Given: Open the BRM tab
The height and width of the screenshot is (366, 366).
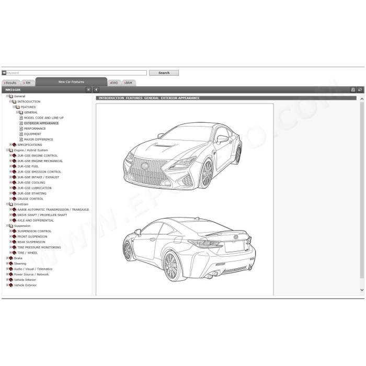Looking at the screenshot, I should (129, 83).
